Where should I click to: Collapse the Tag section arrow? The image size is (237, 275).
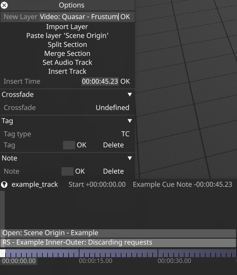coord(130,121)
